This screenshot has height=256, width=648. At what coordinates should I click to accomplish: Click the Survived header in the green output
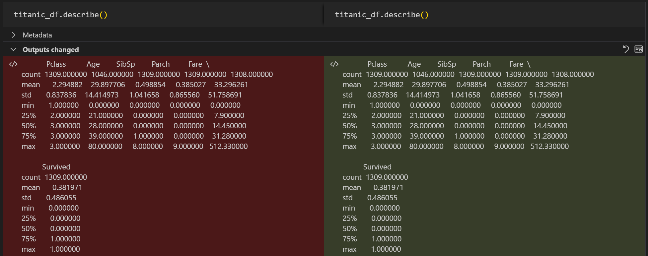click(x=377, y=167)
